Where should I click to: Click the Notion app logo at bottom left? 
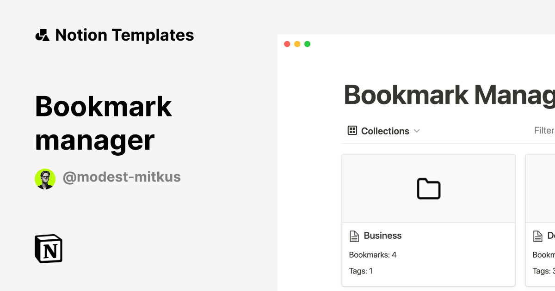(x=48, y=249)
